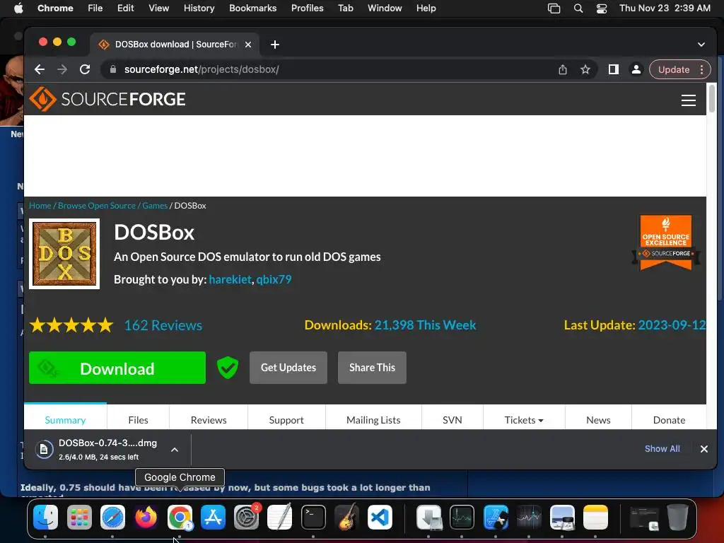The width and height of the screenshot is (724, 543).
Task: Click the browser forward arrow
Action: pyautogui.click(x=62, y=70)
